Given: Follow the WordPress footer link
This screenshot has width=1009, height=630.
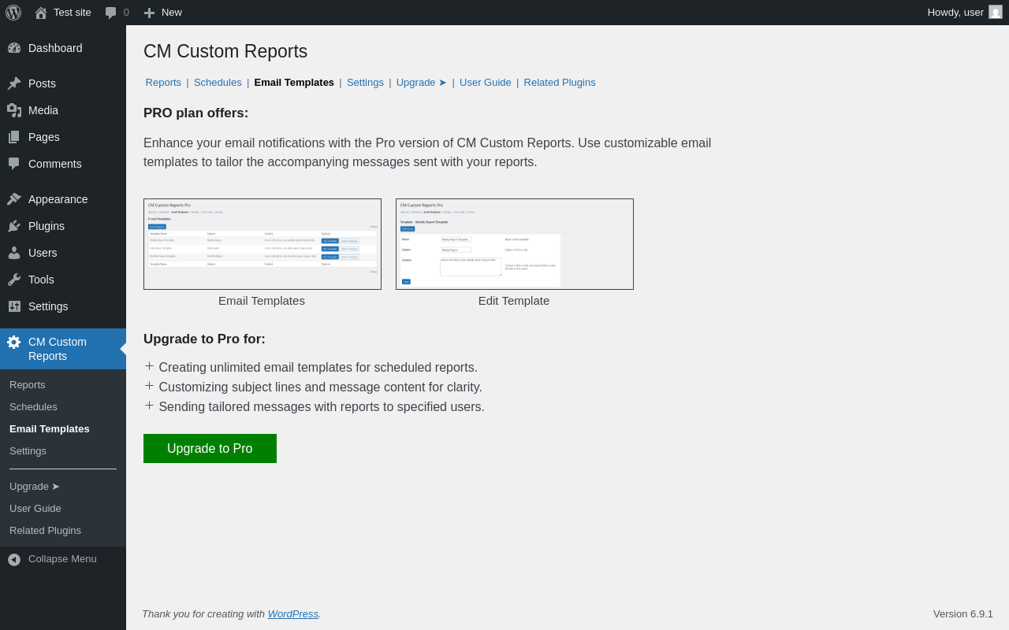Looking at the screenshot, I should [x=292, y=614].
